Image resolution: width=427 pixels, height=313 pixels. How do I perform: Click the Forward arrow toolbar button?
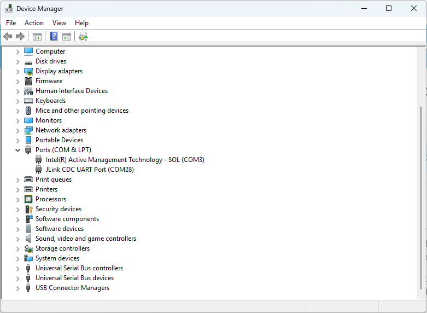tap(20, 37)
